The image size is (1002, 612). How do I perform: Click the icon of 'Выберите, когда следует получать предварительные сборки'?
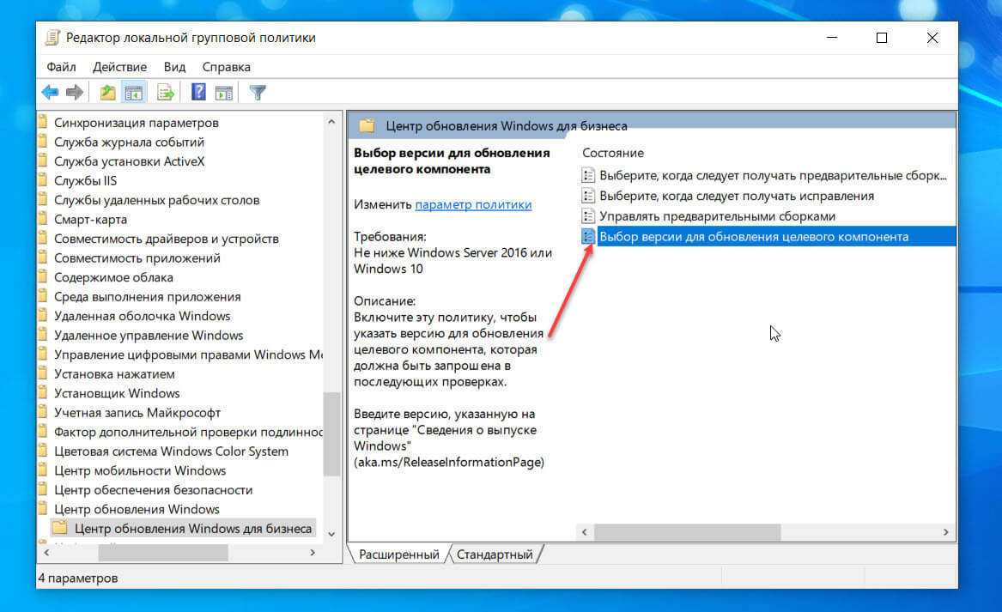click(588, 175)
